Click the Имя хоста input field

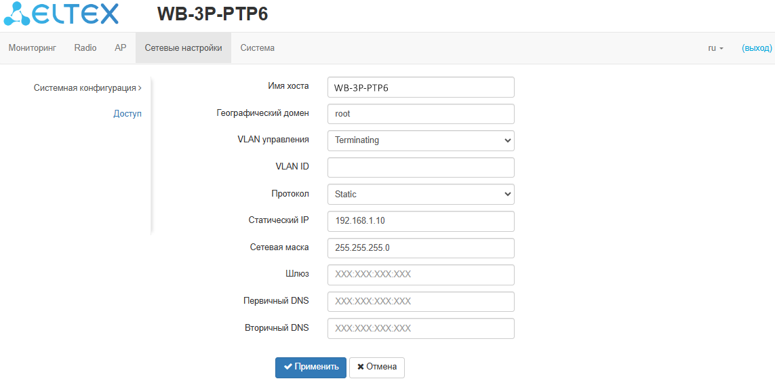[420, 87]
